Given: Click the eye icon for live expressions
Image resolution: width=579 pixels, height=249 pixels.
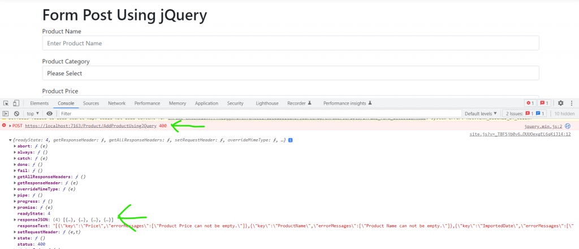Looking at the screenshot, I should 49,114.
